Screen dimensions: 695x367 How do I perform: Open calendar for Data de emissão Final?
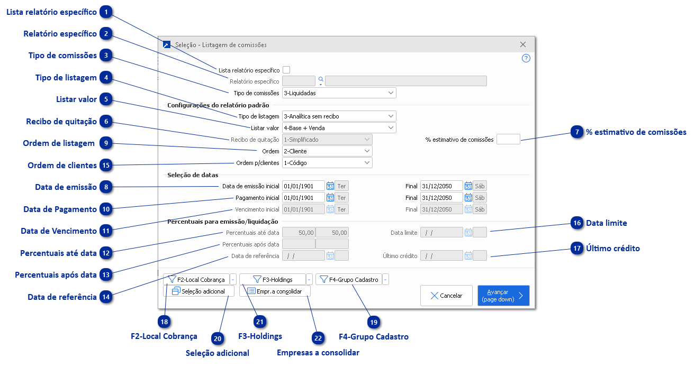pos(468,186)
